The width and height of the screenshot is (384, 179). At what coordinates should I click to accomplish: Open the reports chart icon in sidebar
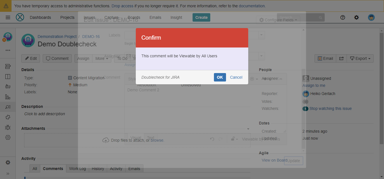click(8, 97)
